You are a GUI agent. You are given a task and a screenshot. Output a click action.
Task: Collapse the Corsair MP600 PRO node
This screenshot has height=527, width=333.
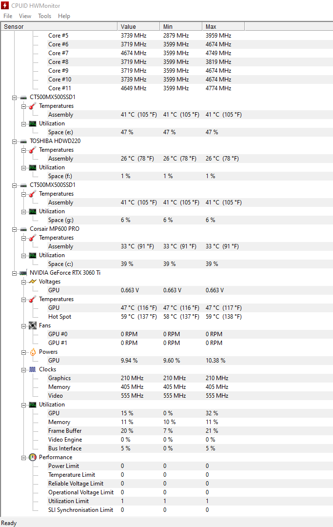click(15, 229)
